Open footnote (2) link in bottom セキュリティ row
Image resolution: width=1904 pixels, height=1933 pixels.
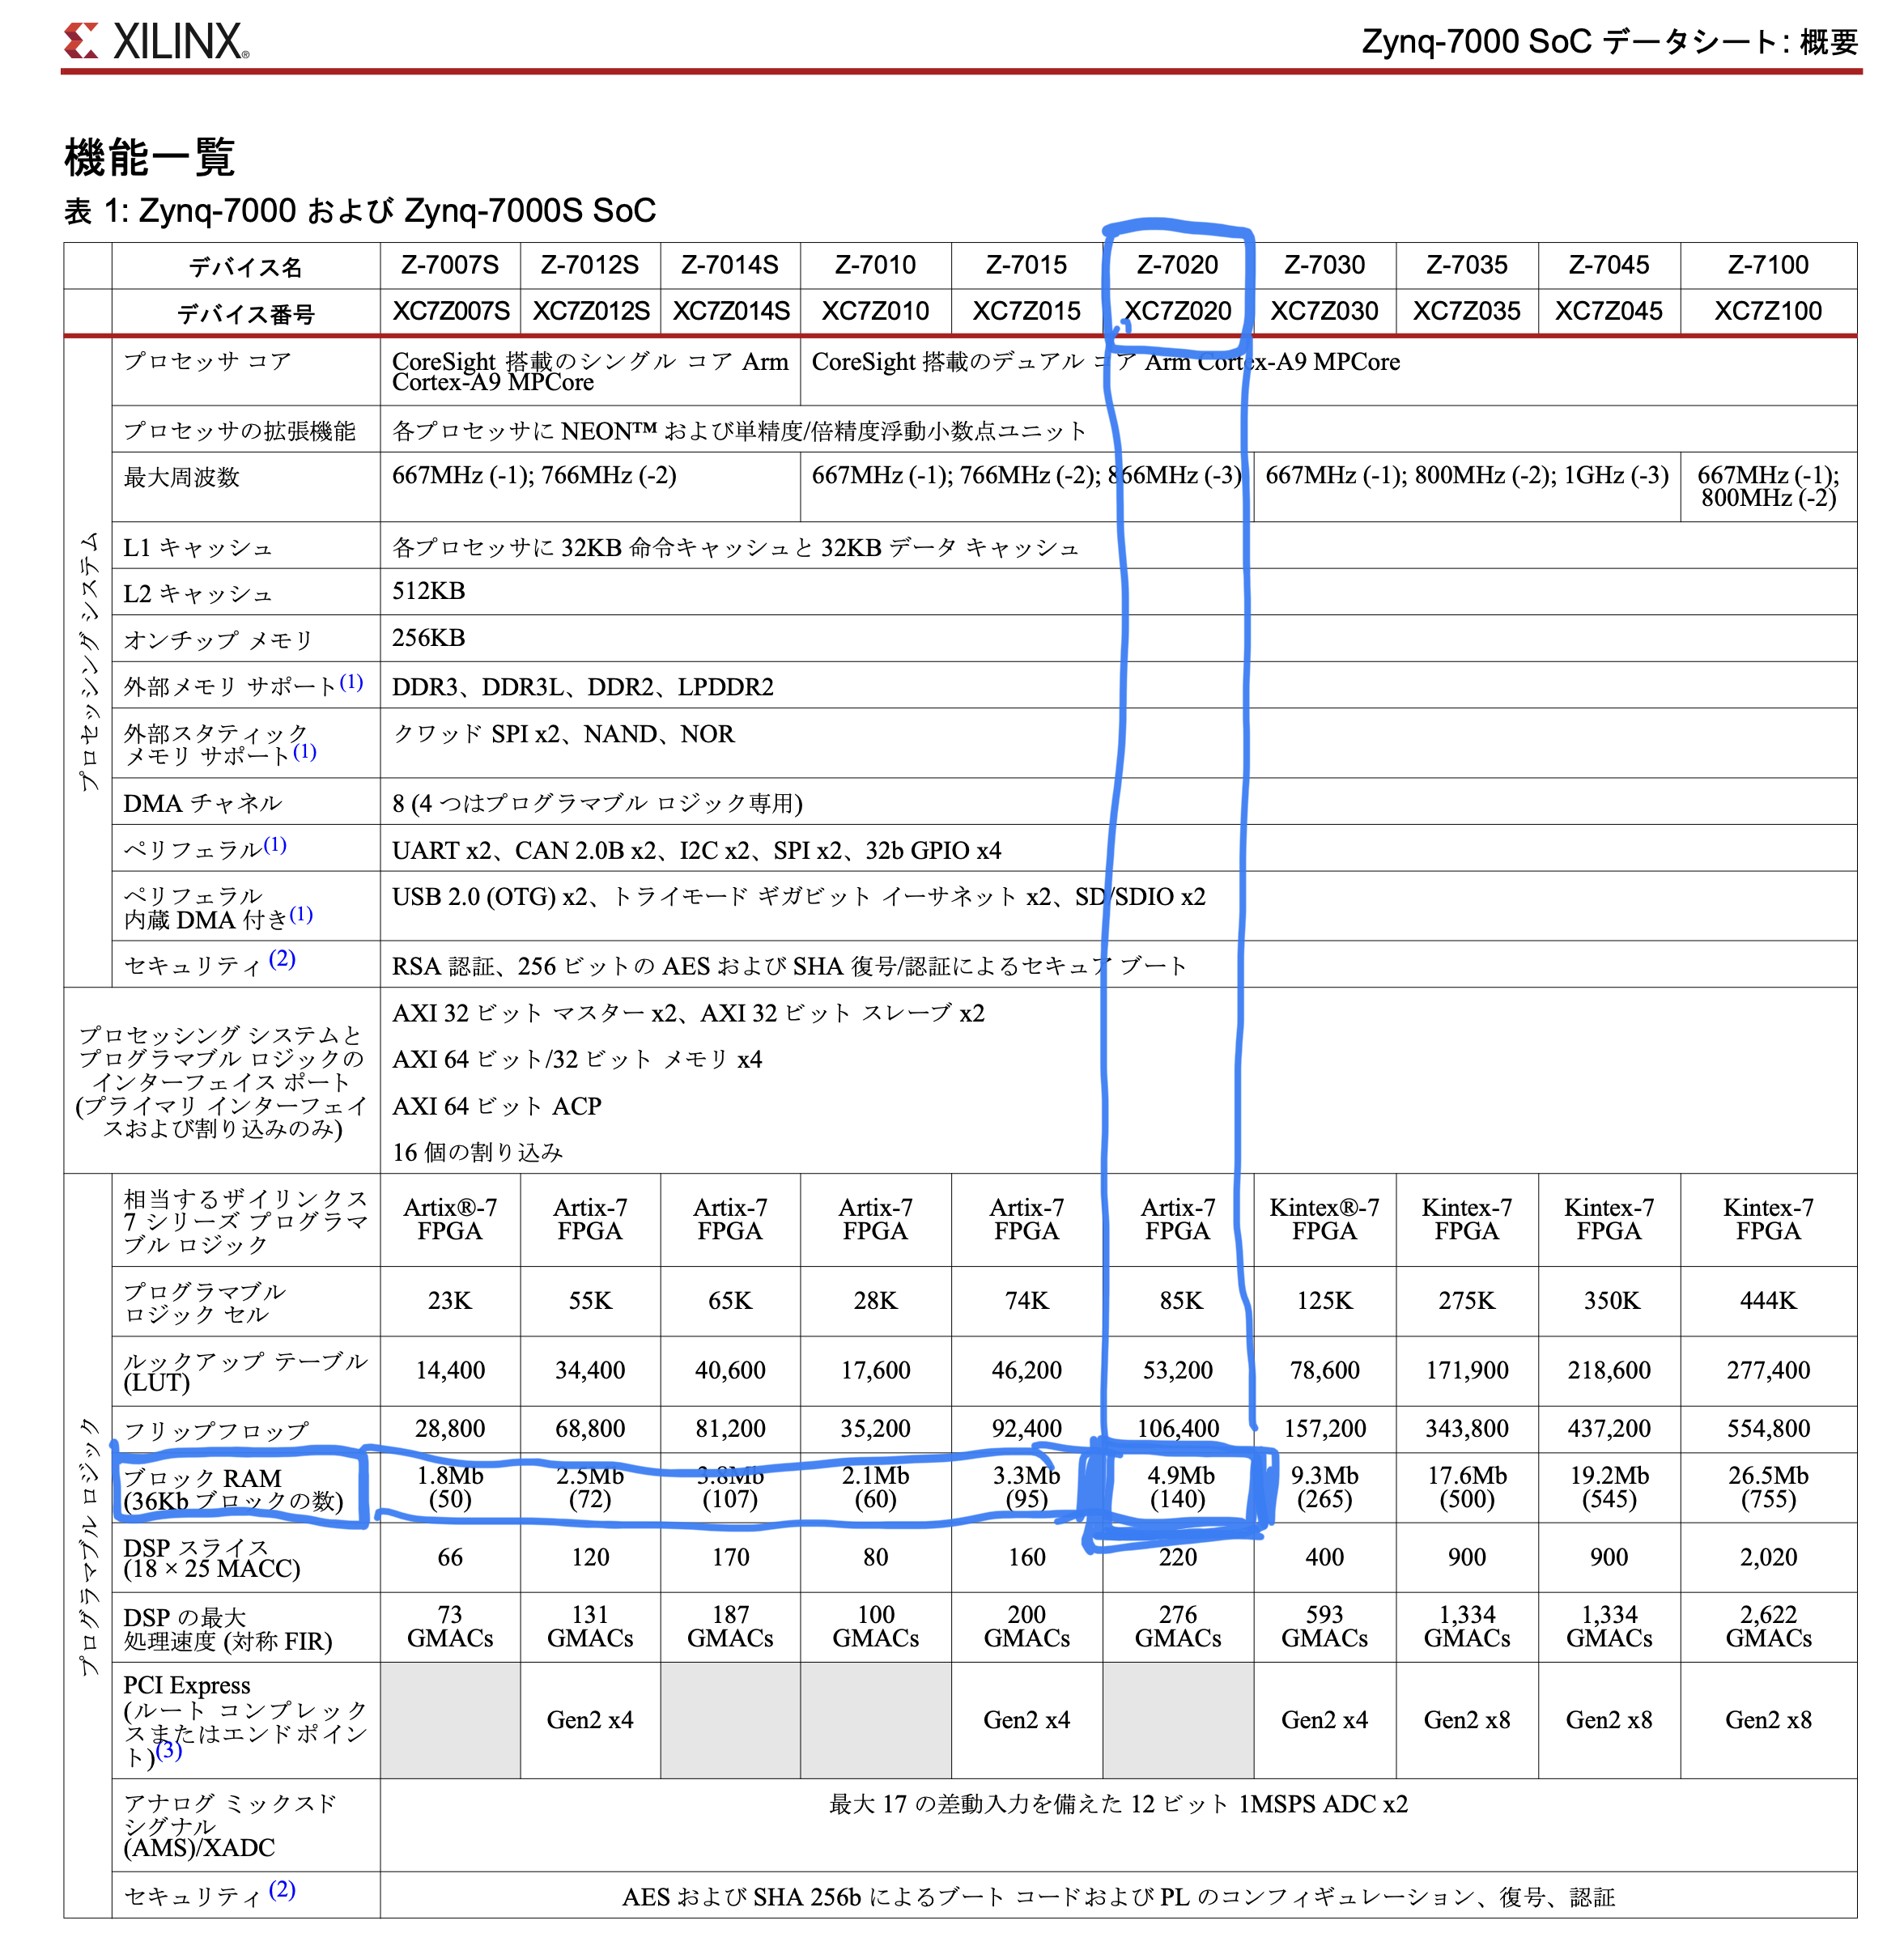(x=282, y=1889)
